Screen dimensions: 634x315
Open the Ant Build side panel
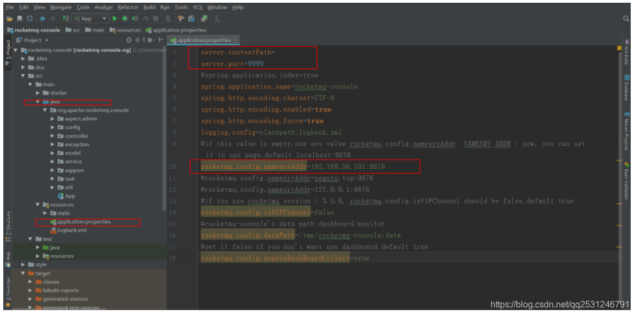[x=627, y=53]
